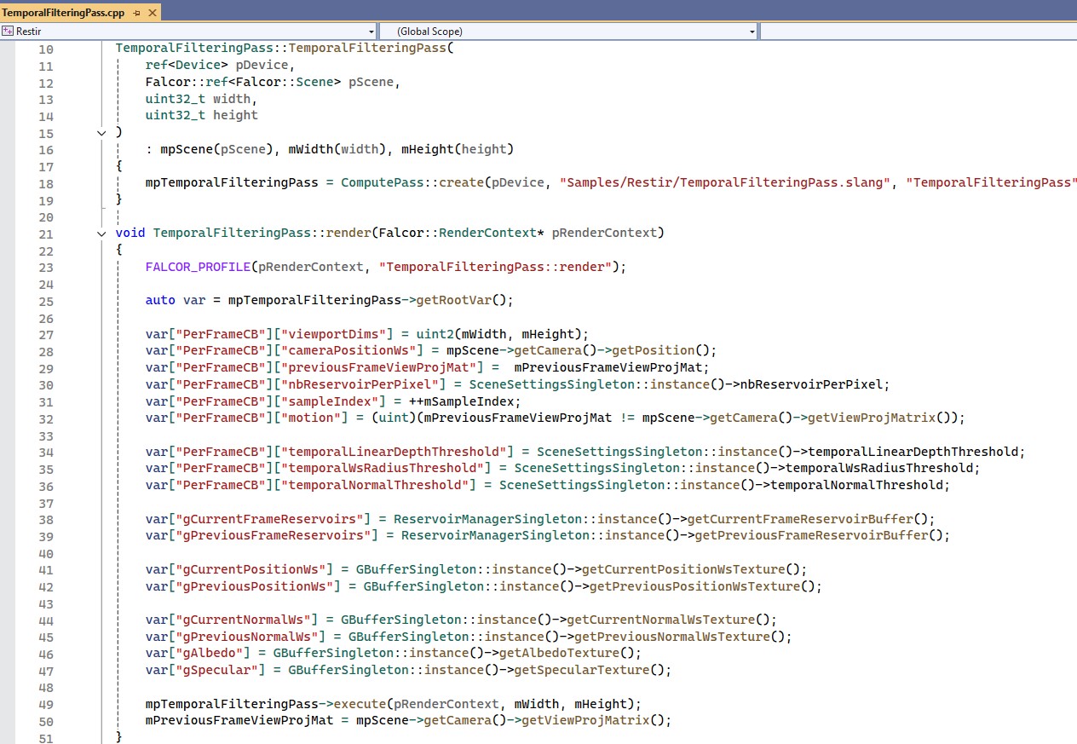
Task: Click line number 25 in the gutter
Action: [x=45, y=301]
